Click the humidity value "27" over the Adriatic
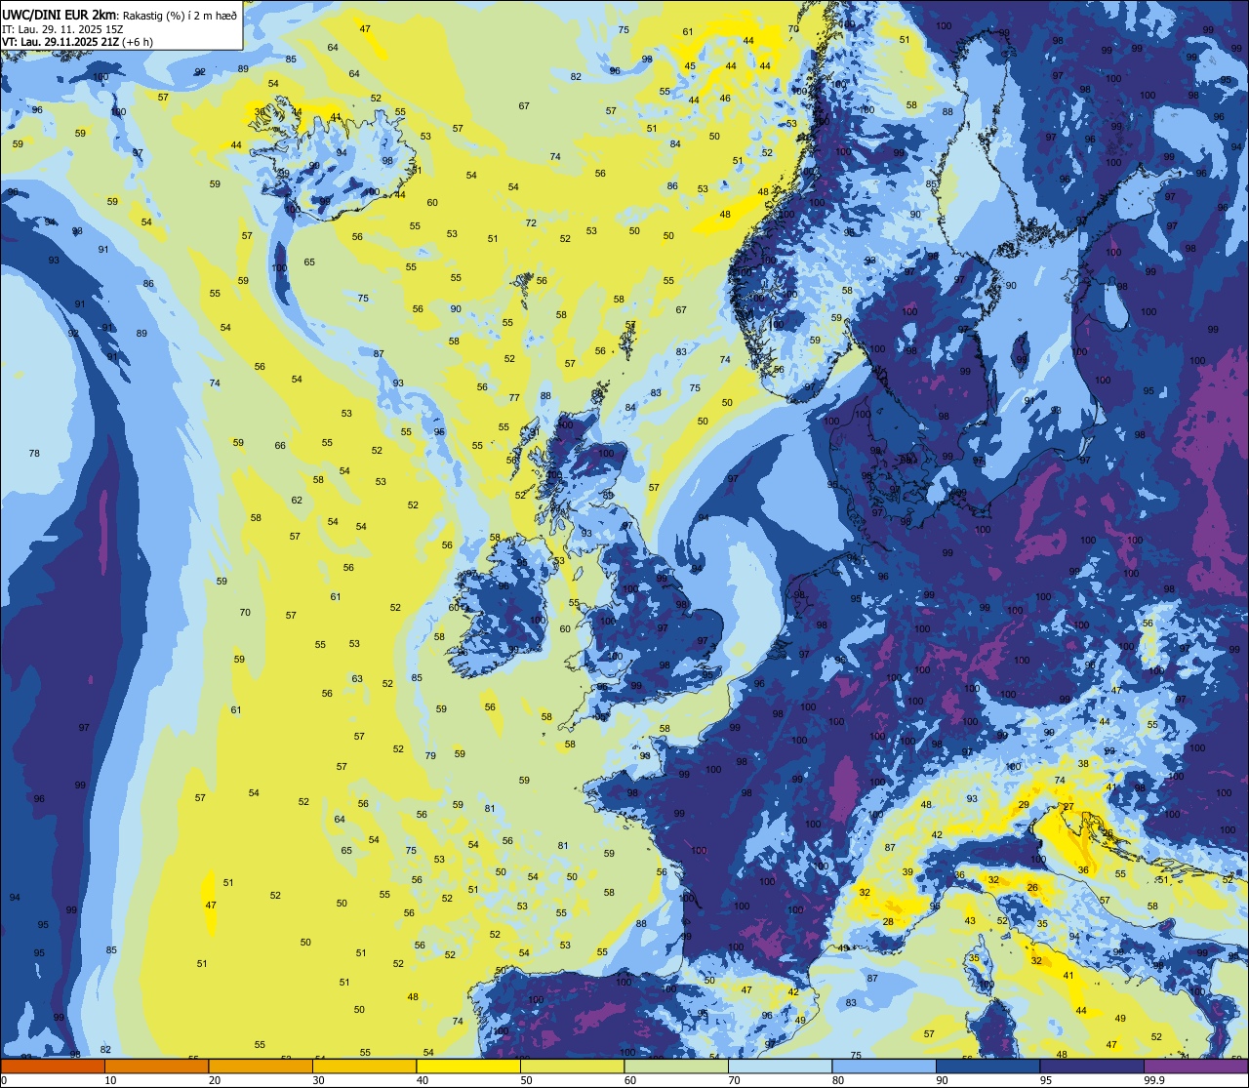1249x1088 pixels. pyautogui.click(x=1068, y=807)
